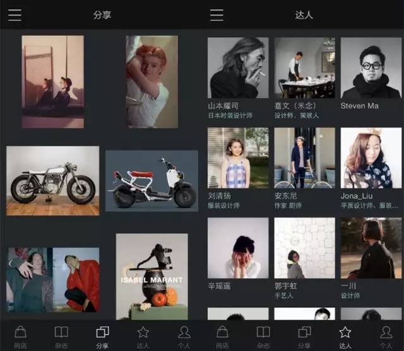Open 郭宇虹 craftsman profile
This screenshot has height=351, width=404.
coord(304,248)
